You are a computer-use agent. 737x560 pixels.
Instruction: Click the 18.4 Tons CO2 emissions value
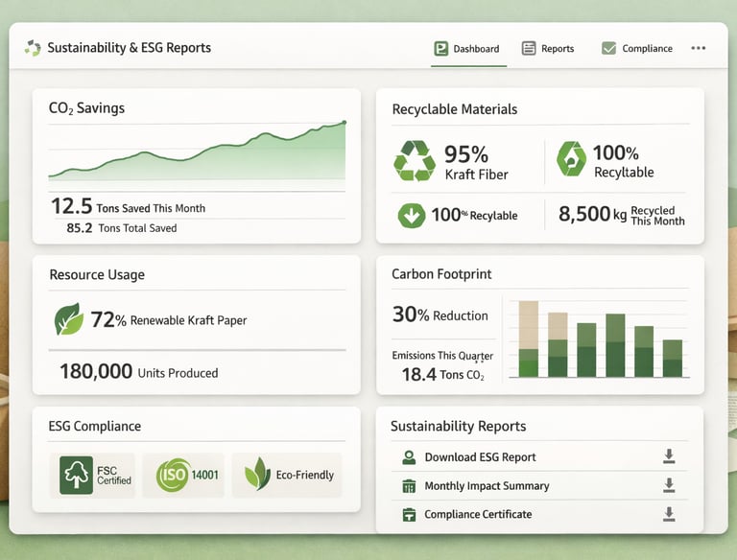442,374
